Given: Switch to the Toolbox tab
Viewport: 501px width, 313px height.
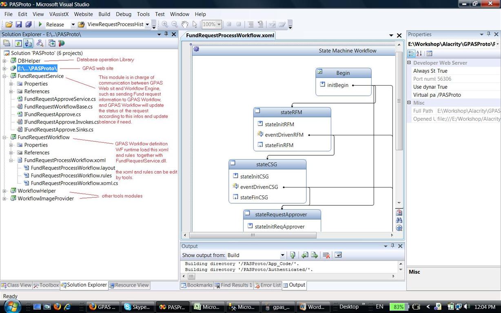Looking at the screenshot, I should tap(46, 285).
